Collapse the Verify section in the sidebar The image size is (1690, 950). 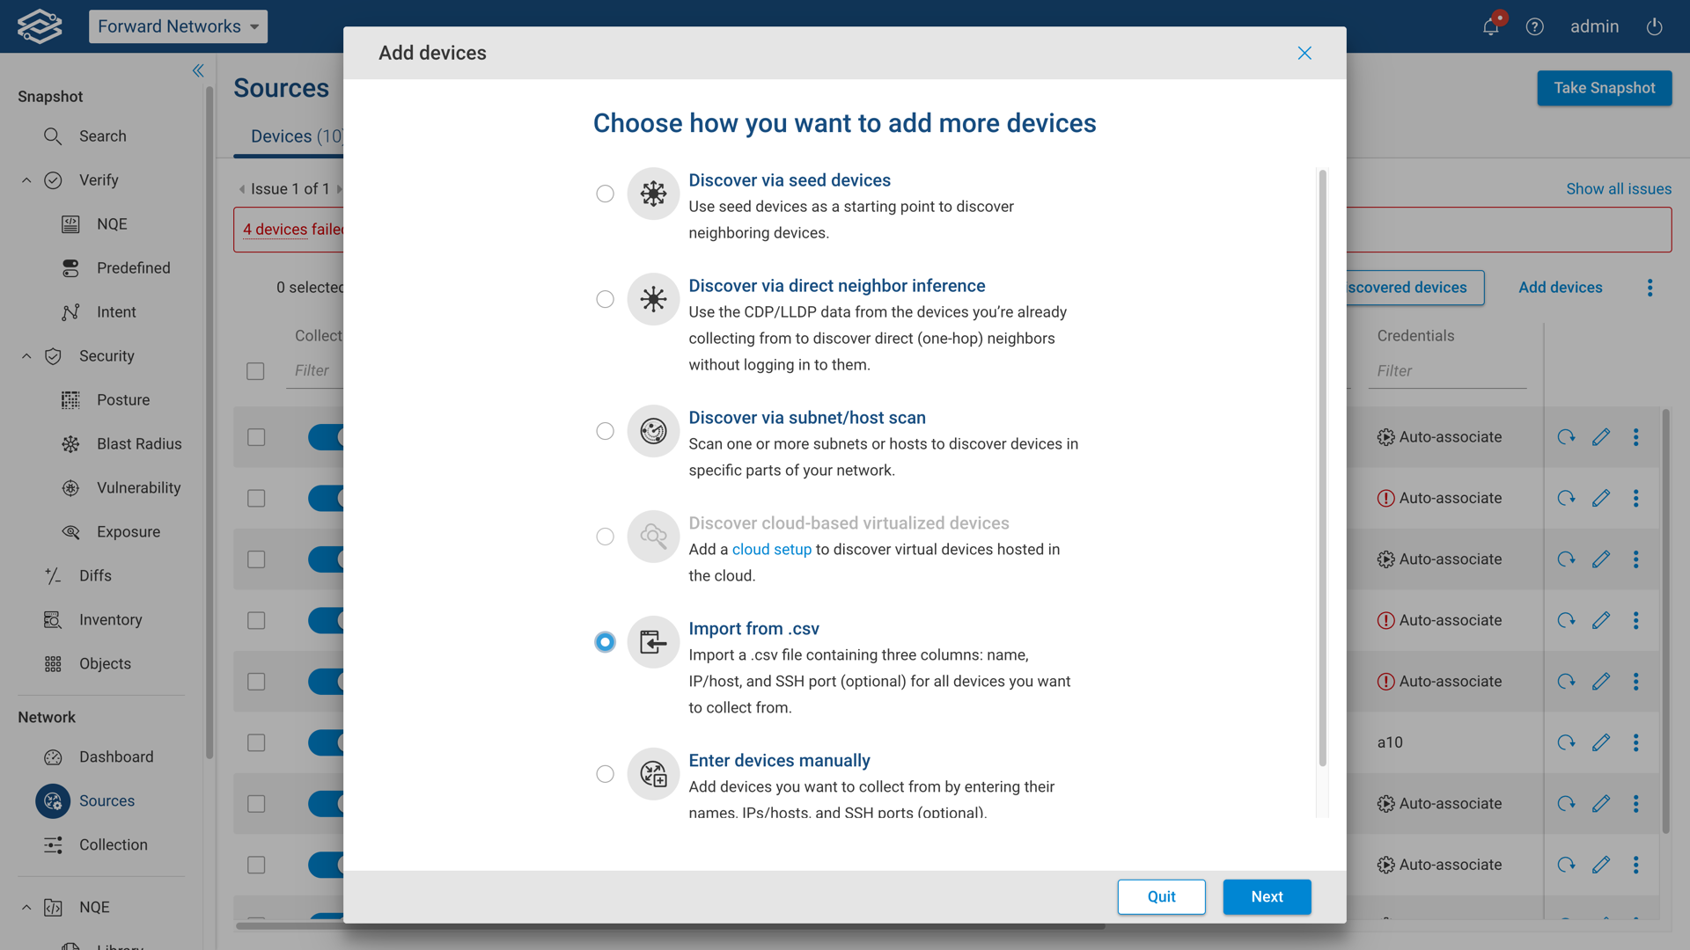click(26, 179)
